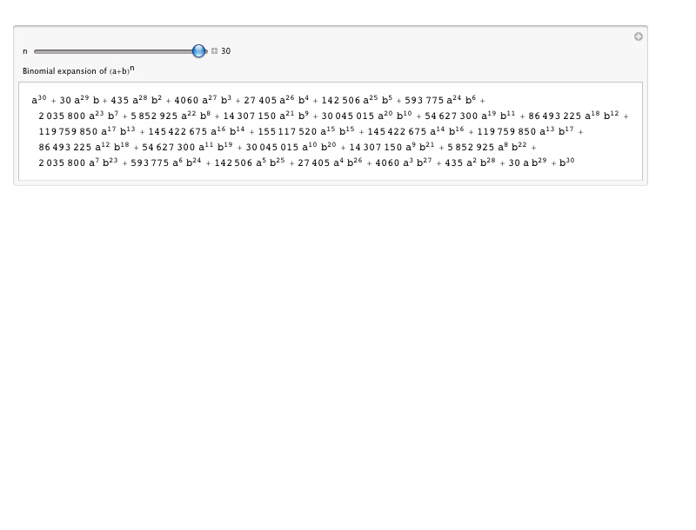Click the n slider label
Viewport: 696px width, 530px height.
[25, 51]
